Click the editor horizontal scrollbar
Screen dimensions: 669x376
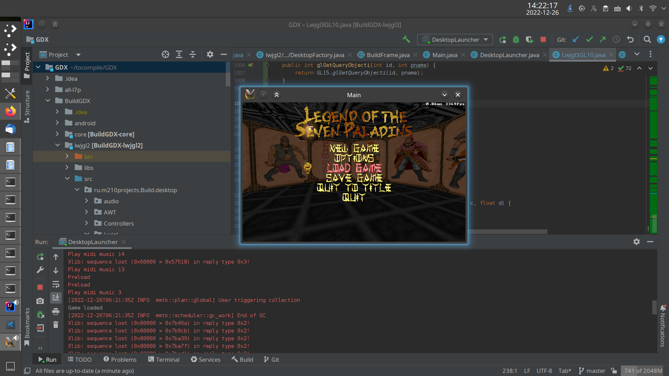(x=508, y=232)
